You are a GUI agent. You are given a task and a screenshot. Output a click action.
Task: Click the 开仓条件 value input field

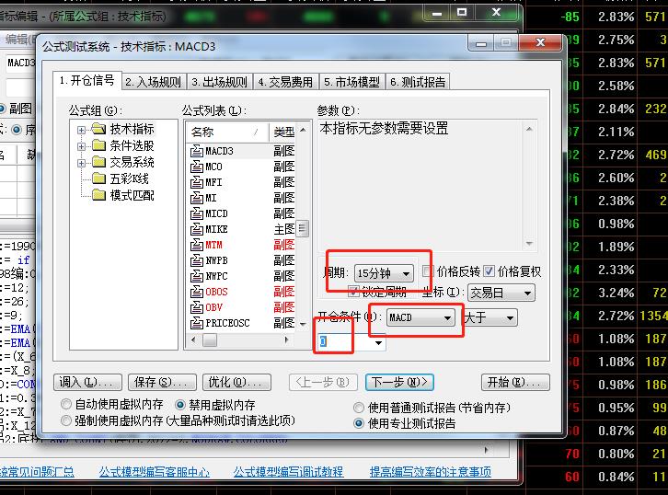[345, 342]
